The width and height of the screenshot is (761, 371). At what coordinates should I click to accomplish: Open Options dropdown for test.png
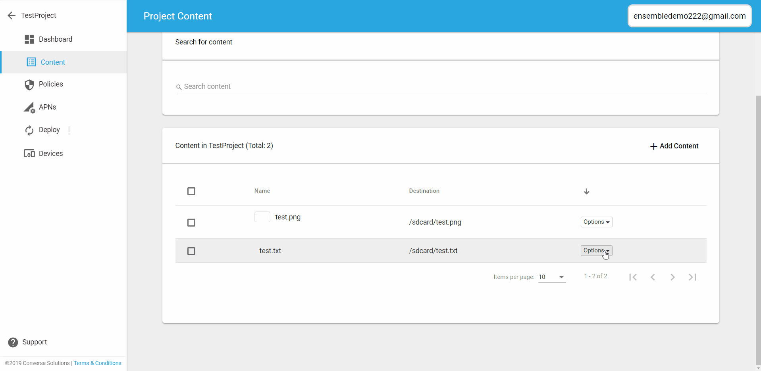pos(596,222)
